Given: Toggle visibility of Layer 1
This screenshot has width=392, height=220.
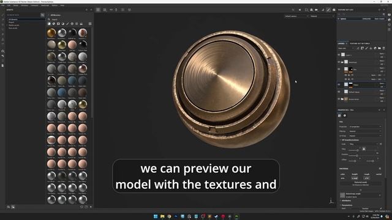Looking at the screenshot, I should point(339,55).
